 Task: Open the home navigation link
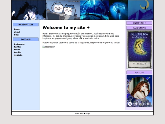(17, 29)
